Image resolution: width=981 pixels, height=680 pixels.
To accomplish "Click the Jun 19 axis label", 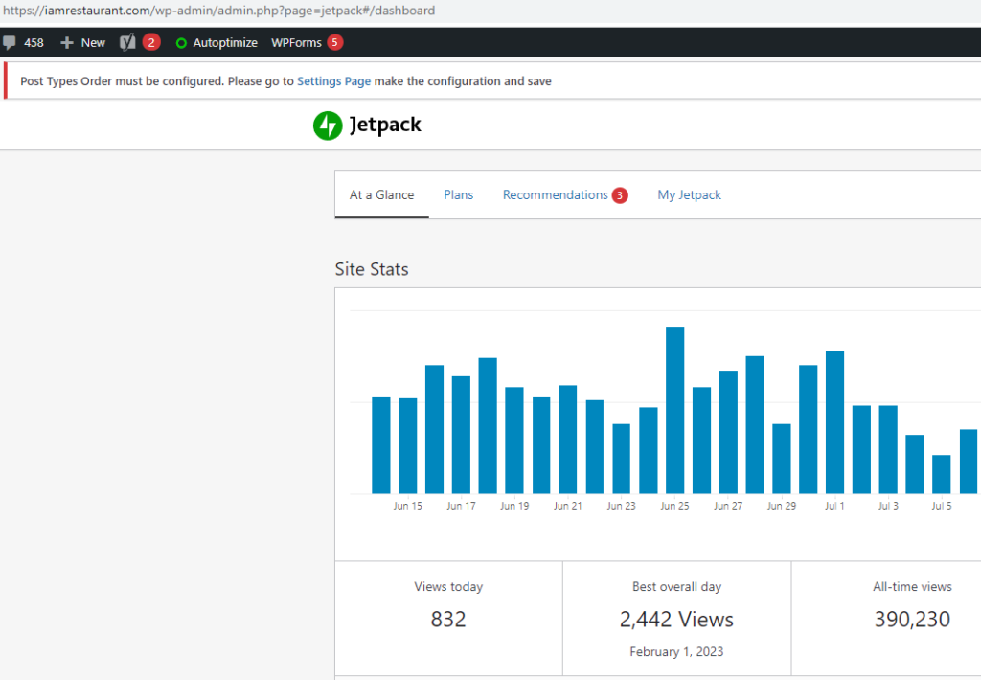I will pos(514,506).
